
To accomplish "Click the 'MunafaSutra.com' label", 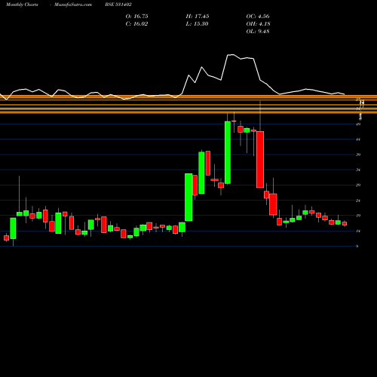I will [73, 5].
